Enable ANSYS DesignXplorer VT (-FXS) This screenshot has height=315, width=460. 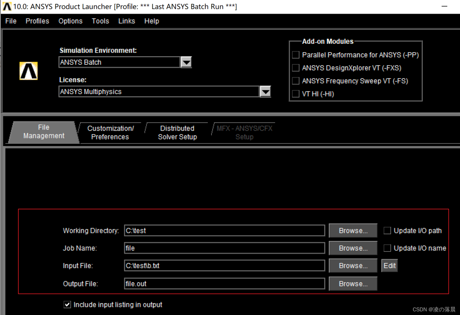click(x=296, y=68)
